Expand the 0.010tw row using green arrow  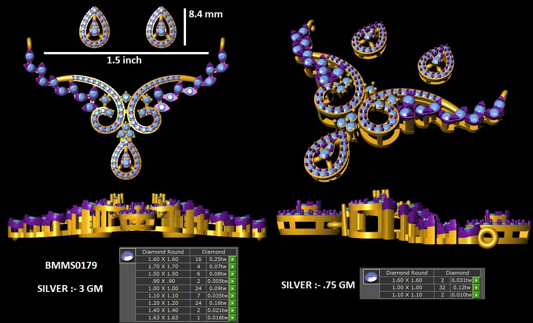click(476, 295)
